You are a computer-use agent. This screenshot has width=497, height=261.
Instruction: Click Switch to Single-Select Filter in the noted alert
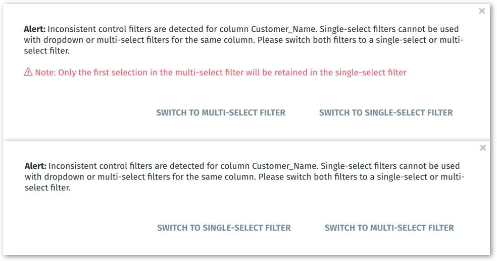386,113
